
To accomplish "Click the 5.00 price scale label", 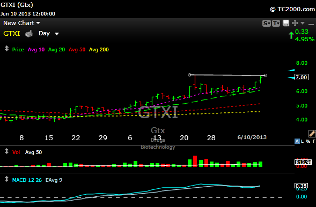I will tap(302, 106).
